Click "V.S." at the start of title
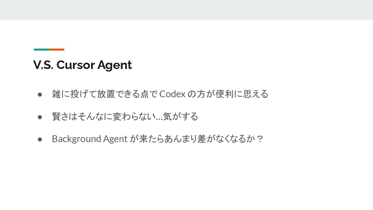 (43, 65)
